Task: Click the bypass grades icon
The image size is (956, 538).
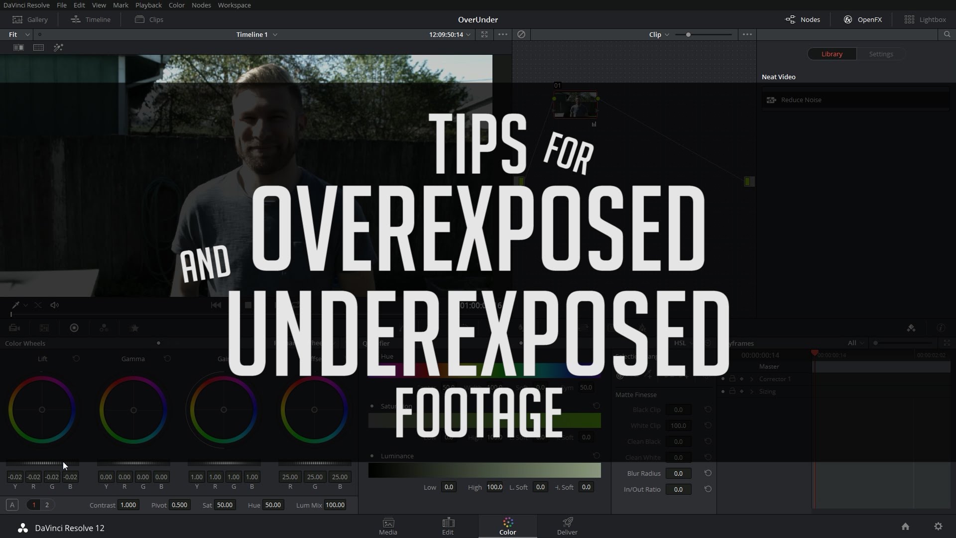Action: (521, 34)
